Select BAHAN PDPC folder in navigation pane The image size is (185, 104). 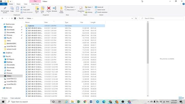pos(12,44)
